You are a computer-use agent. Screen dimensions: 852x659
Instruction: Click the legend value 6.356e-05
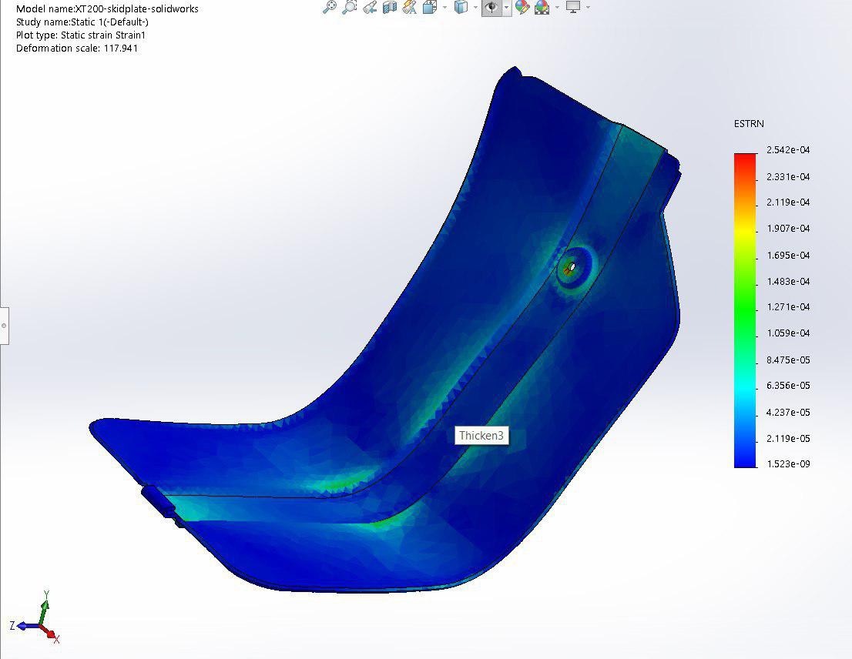(x=788, y=386)
